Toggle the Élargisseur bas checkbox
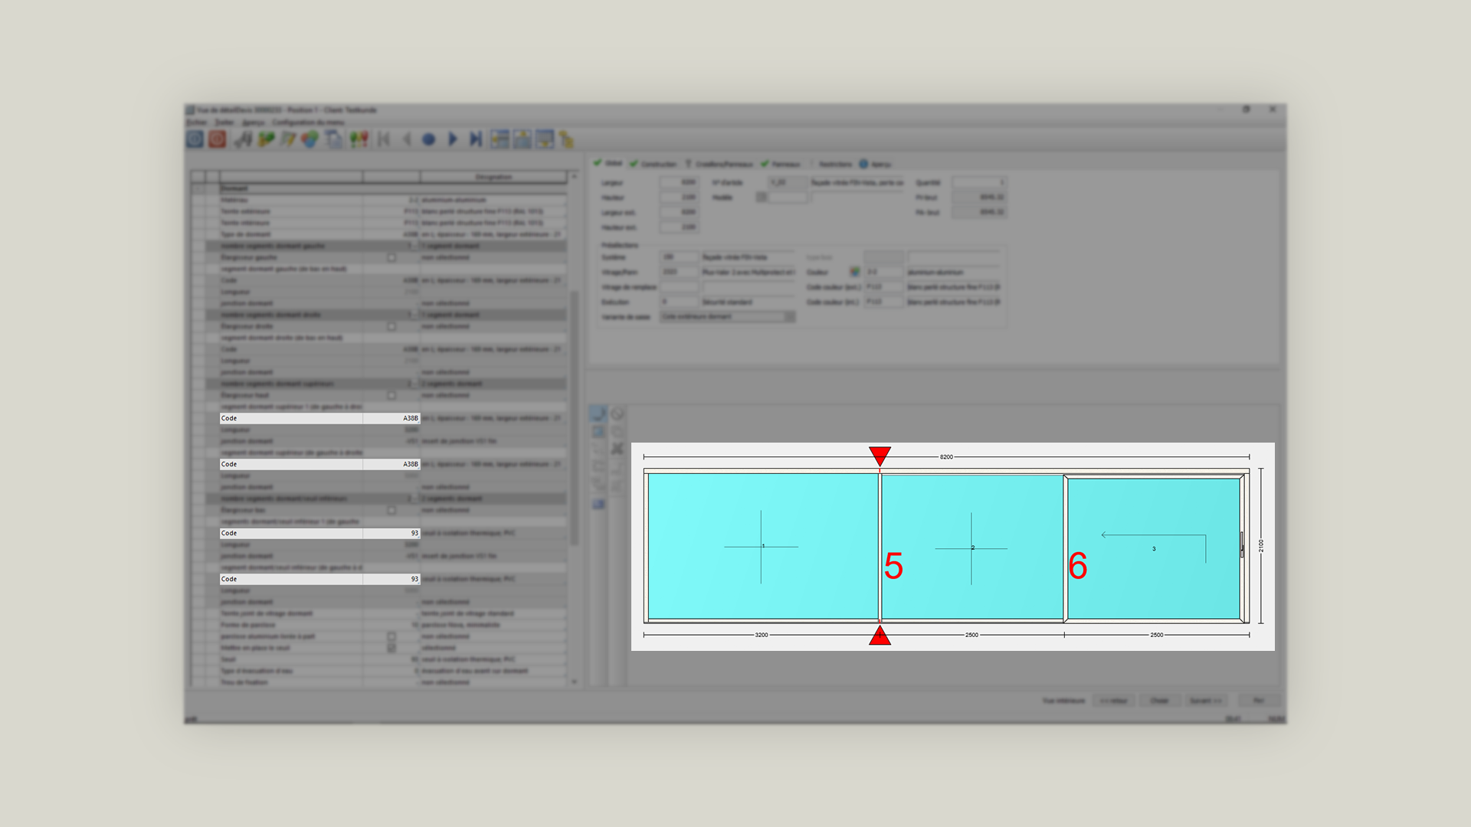The width and height of the screenshot is (1471, 827). [x=392, y=511]
